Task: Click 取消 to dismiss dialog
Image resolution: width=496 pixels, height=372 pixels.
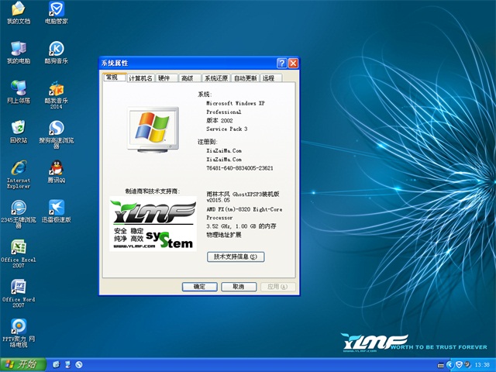Action: coord(238,286)
